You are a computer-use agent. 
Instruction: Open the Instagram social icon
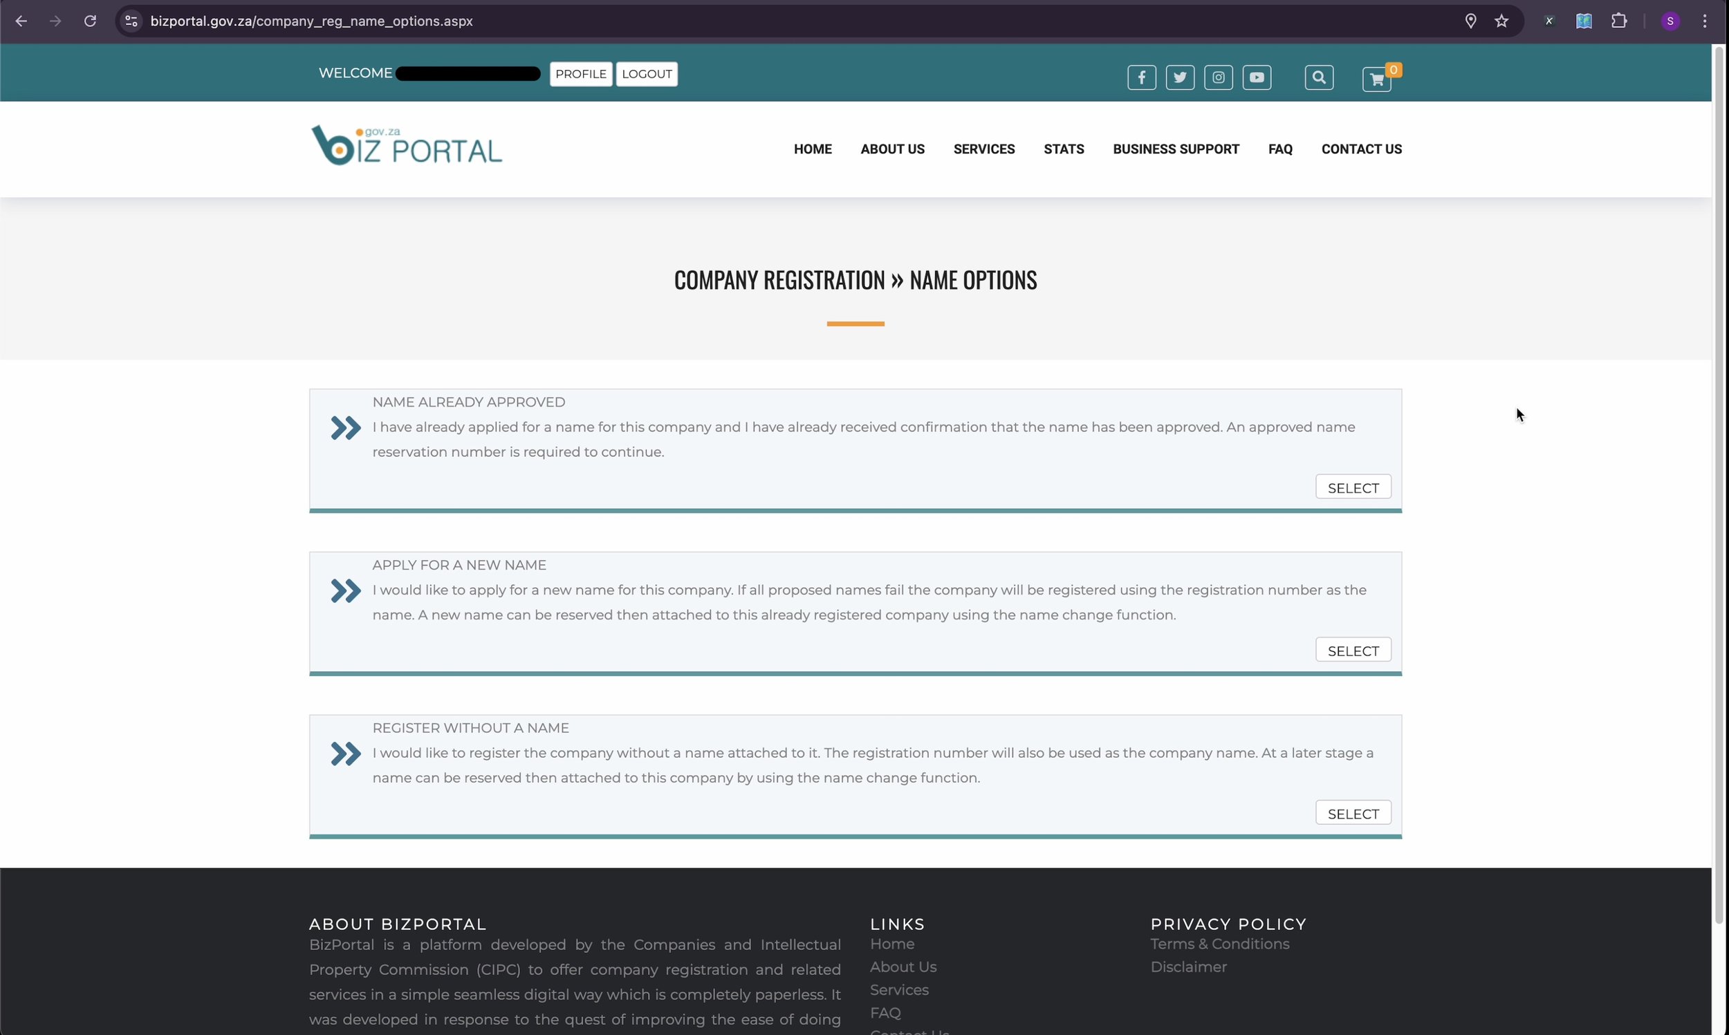(1218, 77)
